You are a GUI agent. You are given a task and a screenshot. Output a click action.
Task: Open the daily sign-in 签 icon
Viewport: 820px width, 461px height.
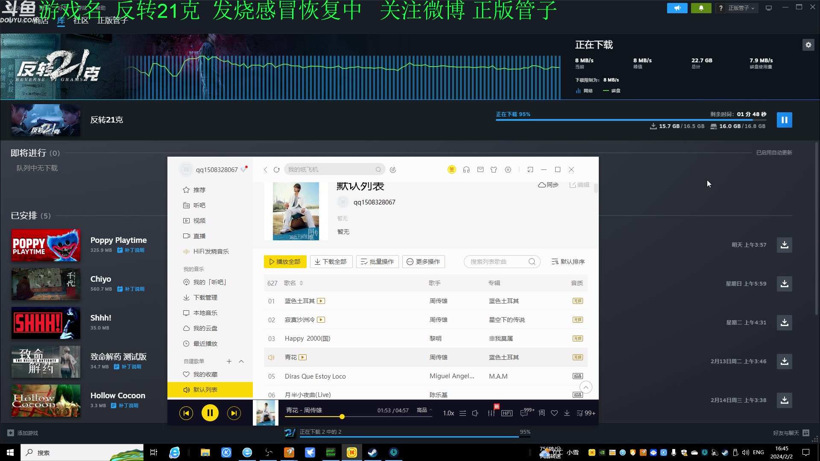tap(452, 170)
